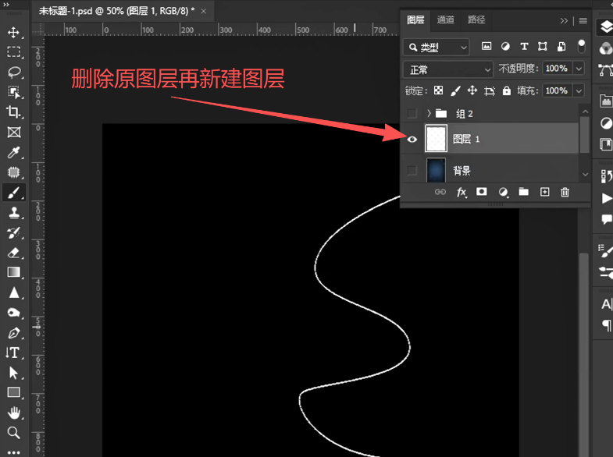613x457 pixels.
Task: Create a new layer
Action: pyautogui.click(x=544, y=192)
